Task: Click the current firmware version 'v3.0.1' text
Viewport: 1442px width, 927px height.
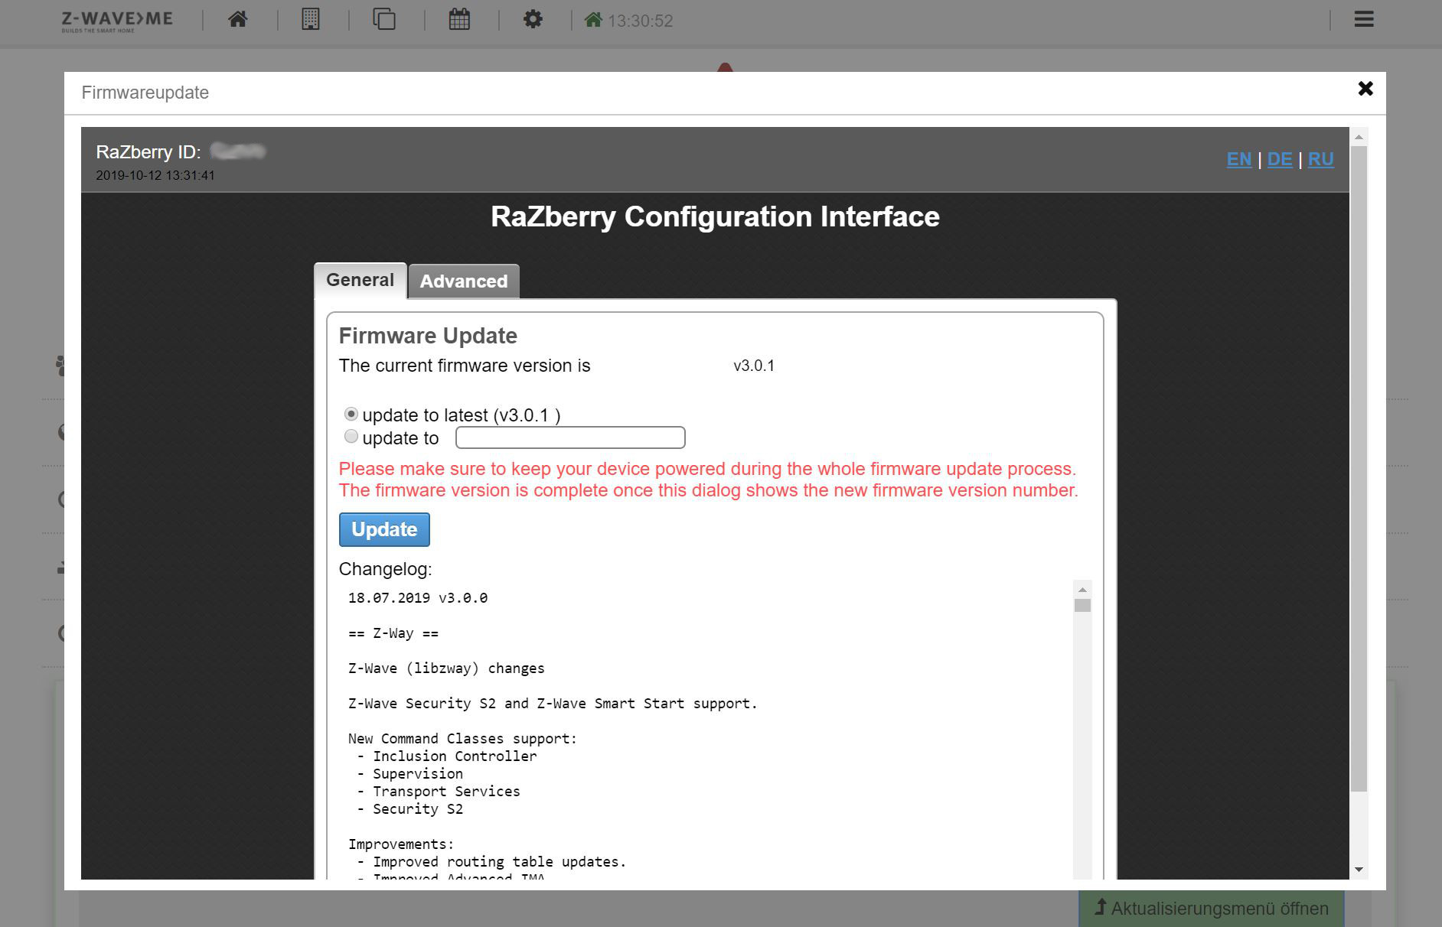Action: tap(754, 366)
